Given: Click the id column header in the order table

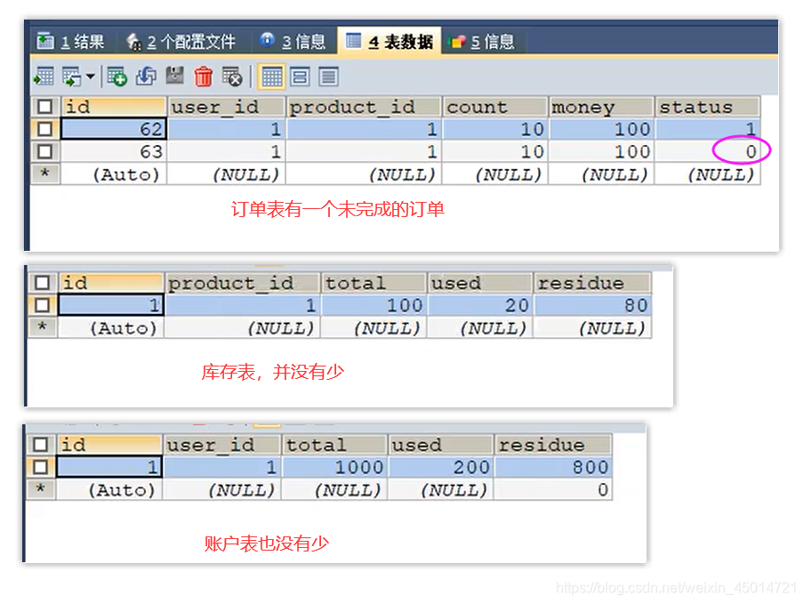Looking at the screenshot, I should tap(113, 107).
